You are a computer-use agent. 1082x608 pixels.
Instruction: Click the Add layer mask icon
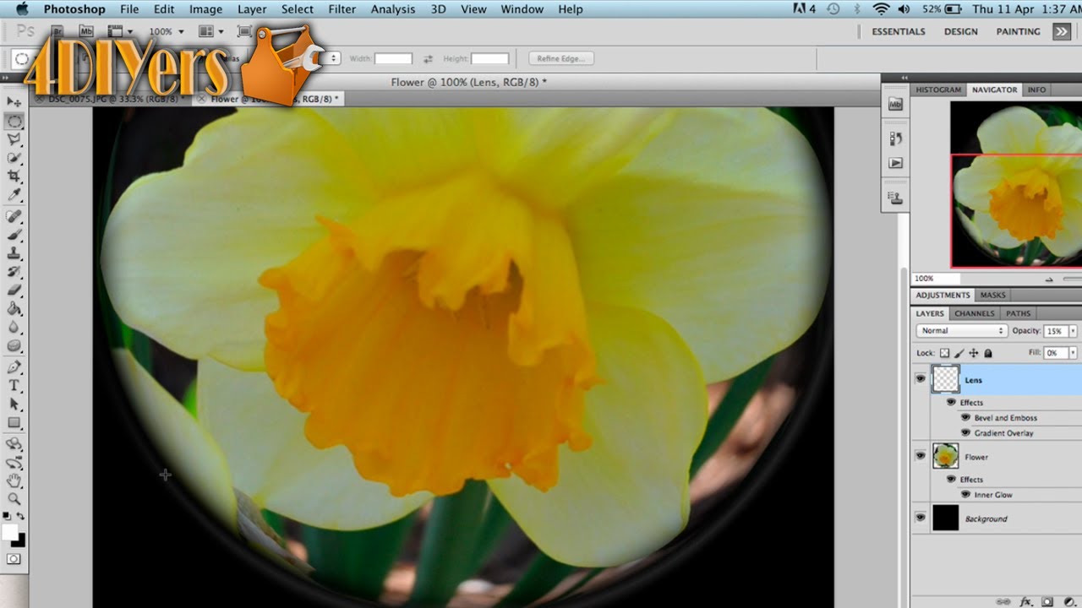tap(1047, 602)
